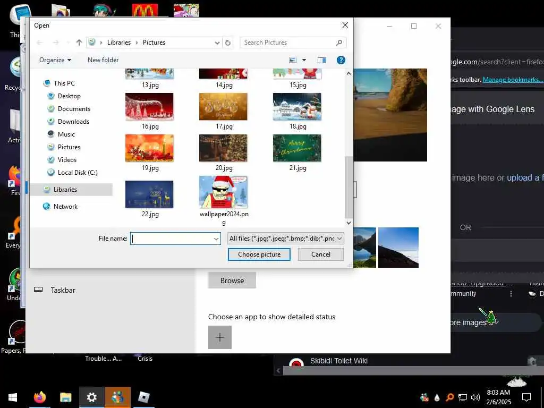Change view icon in the Open dialog
Image resolution: width=544 pixels, height=408 pixels.
[293, 60]
